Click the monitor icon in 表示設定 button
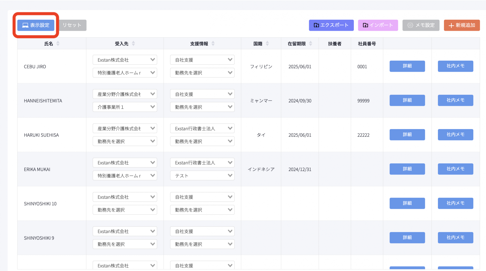 (25, 25)
